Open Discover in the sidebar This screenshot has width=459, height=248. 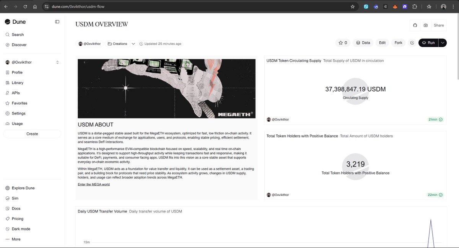(x=32, y=45)
